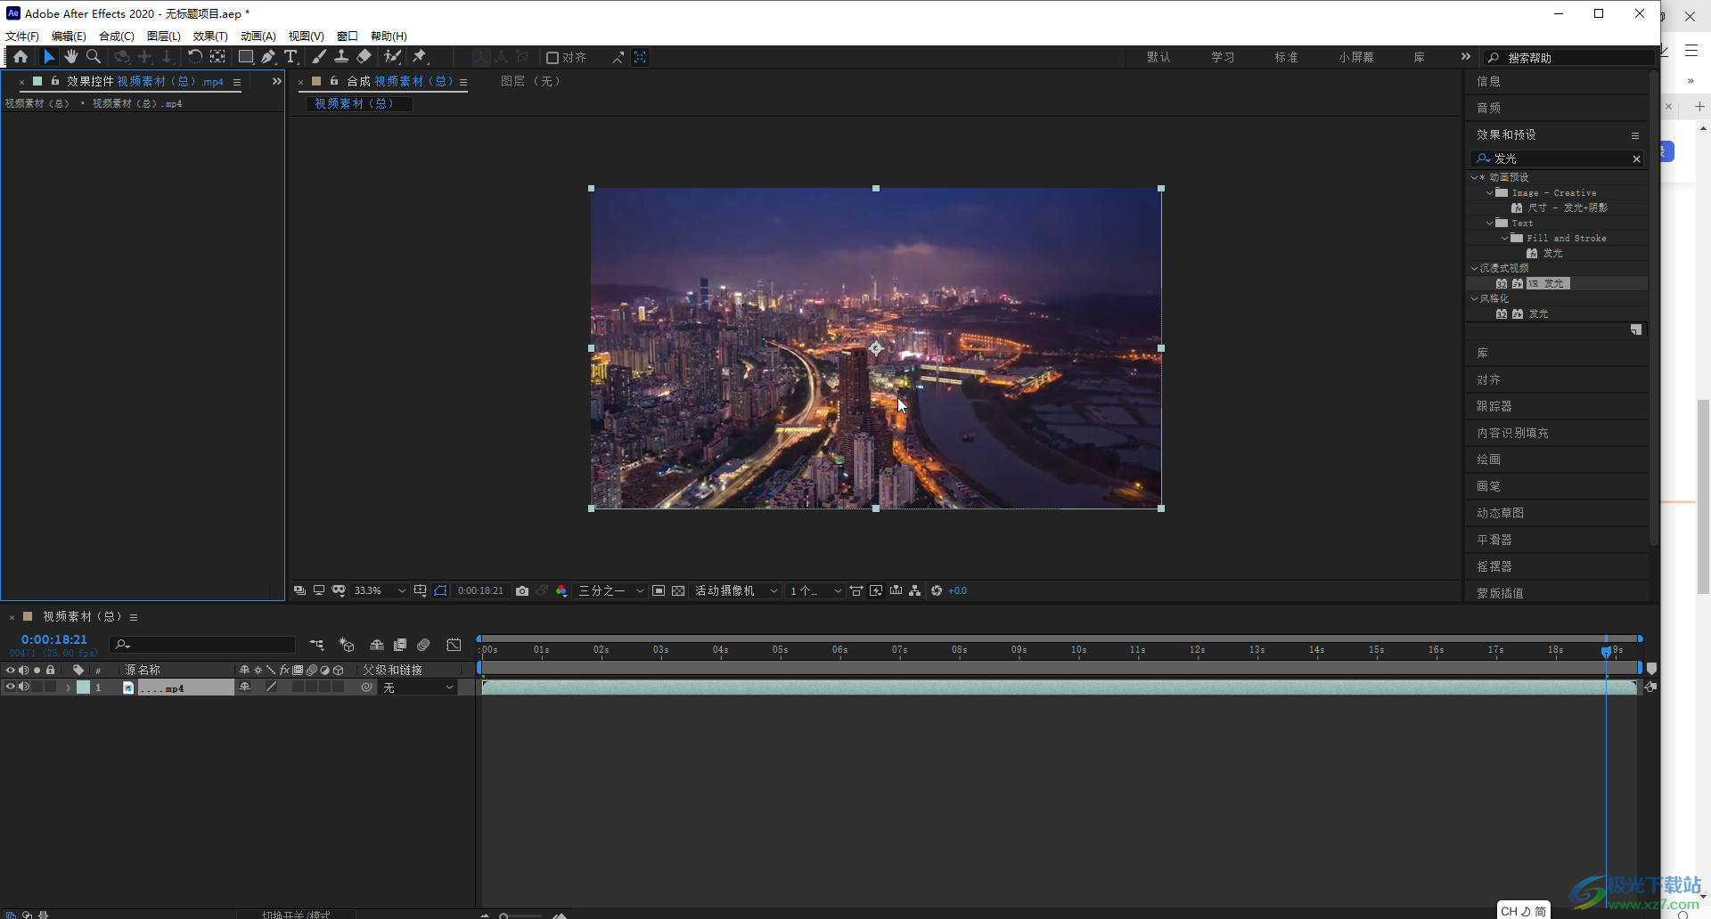Click the Home icon in toolbar
Viewport: 1711px width, 919px height.
pos(20,57)
